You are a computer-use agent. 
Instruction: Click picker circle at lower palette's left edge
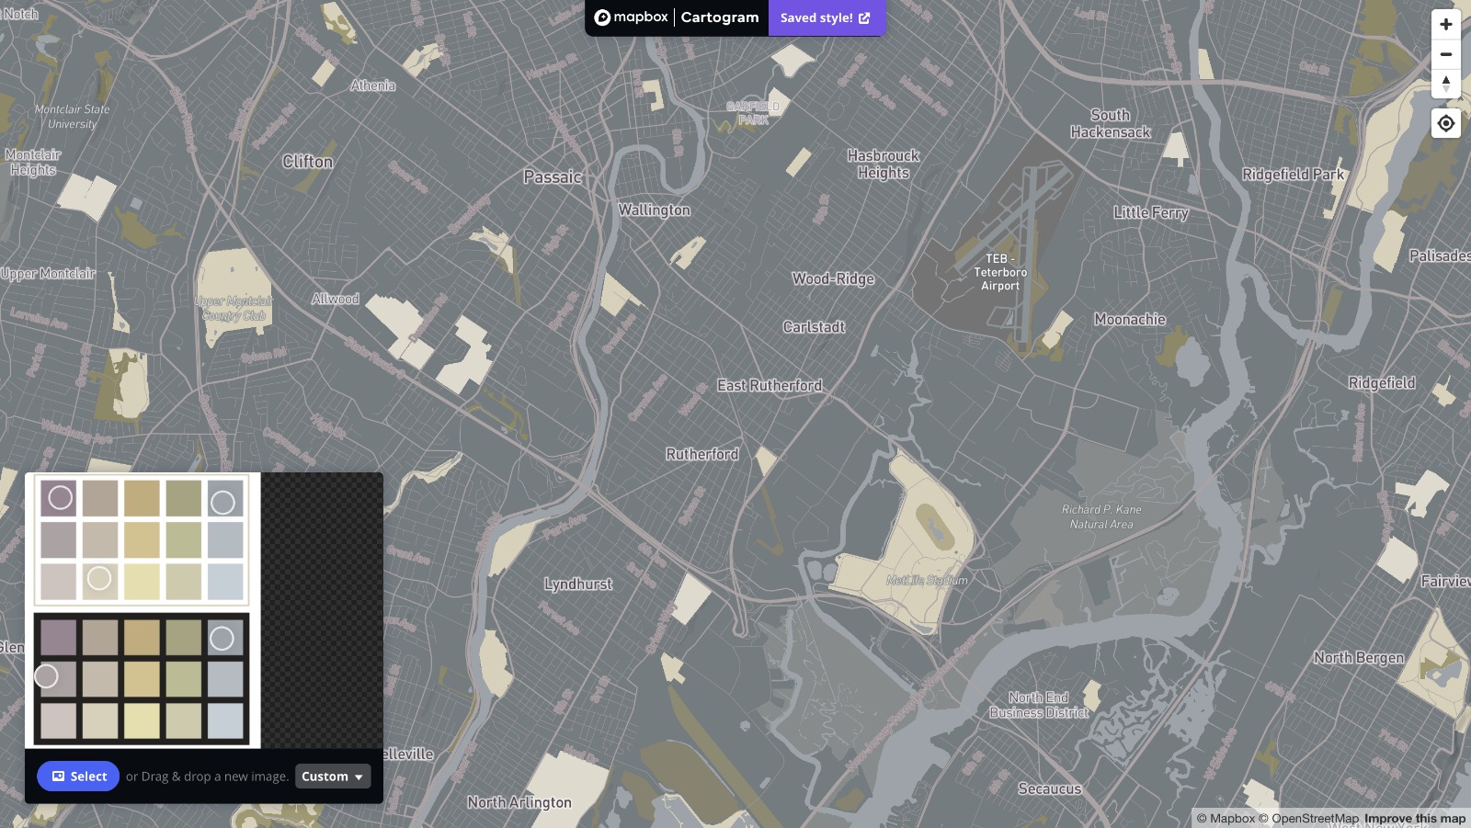(46, 676)
